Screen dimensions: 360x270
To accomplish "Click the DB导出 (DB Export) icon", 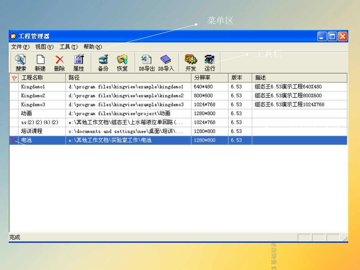I will point(146,62).
